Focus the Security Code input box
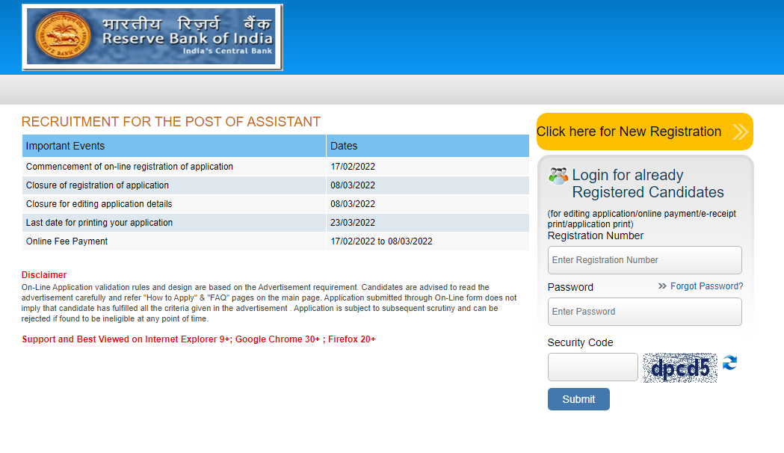 click(593, 367)
